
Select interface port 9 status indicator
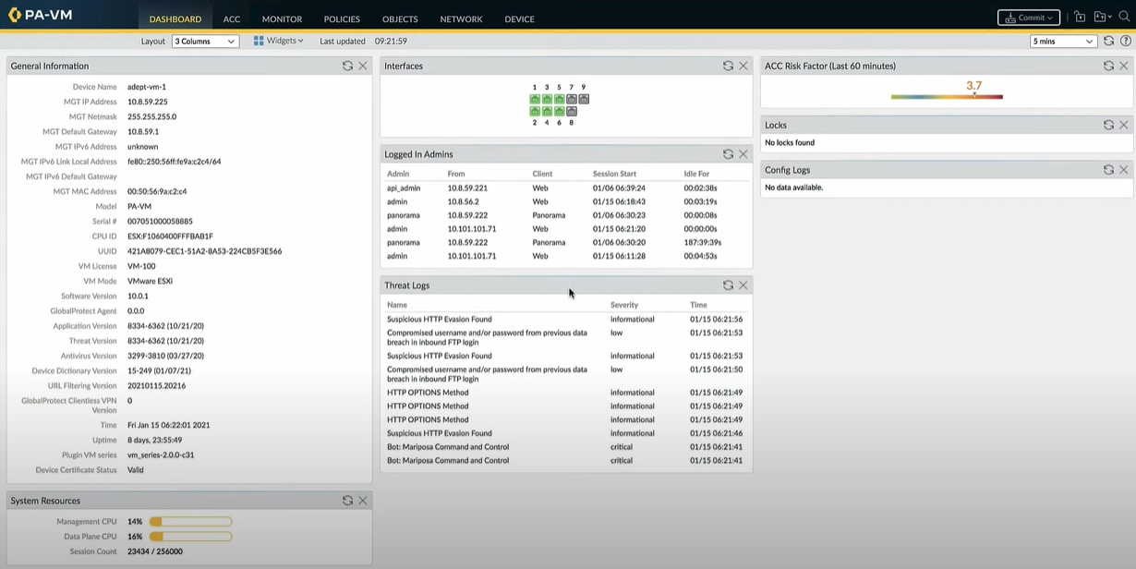click(x=582, y=97)
